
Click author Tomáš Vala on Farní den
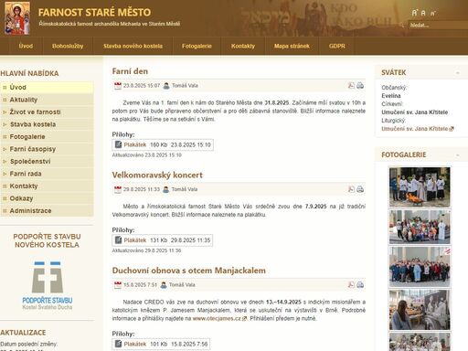[x=185, y=86]
